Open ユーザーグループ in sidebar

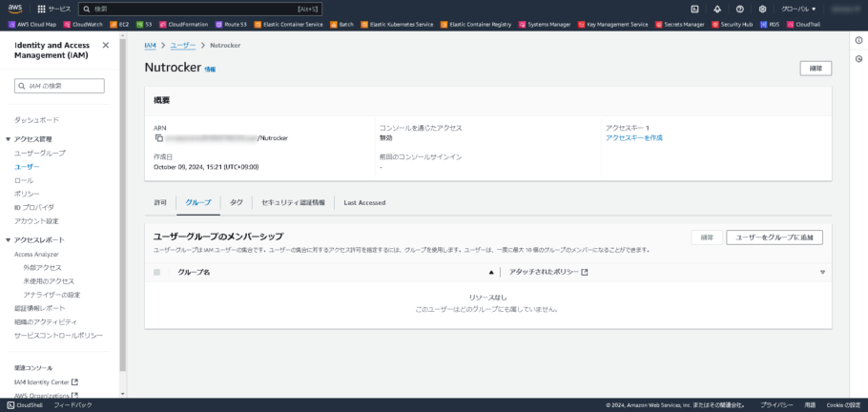(40, 153)
